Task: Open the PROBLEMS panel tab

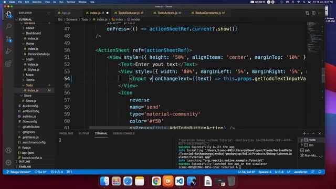Action: point(66,133)
